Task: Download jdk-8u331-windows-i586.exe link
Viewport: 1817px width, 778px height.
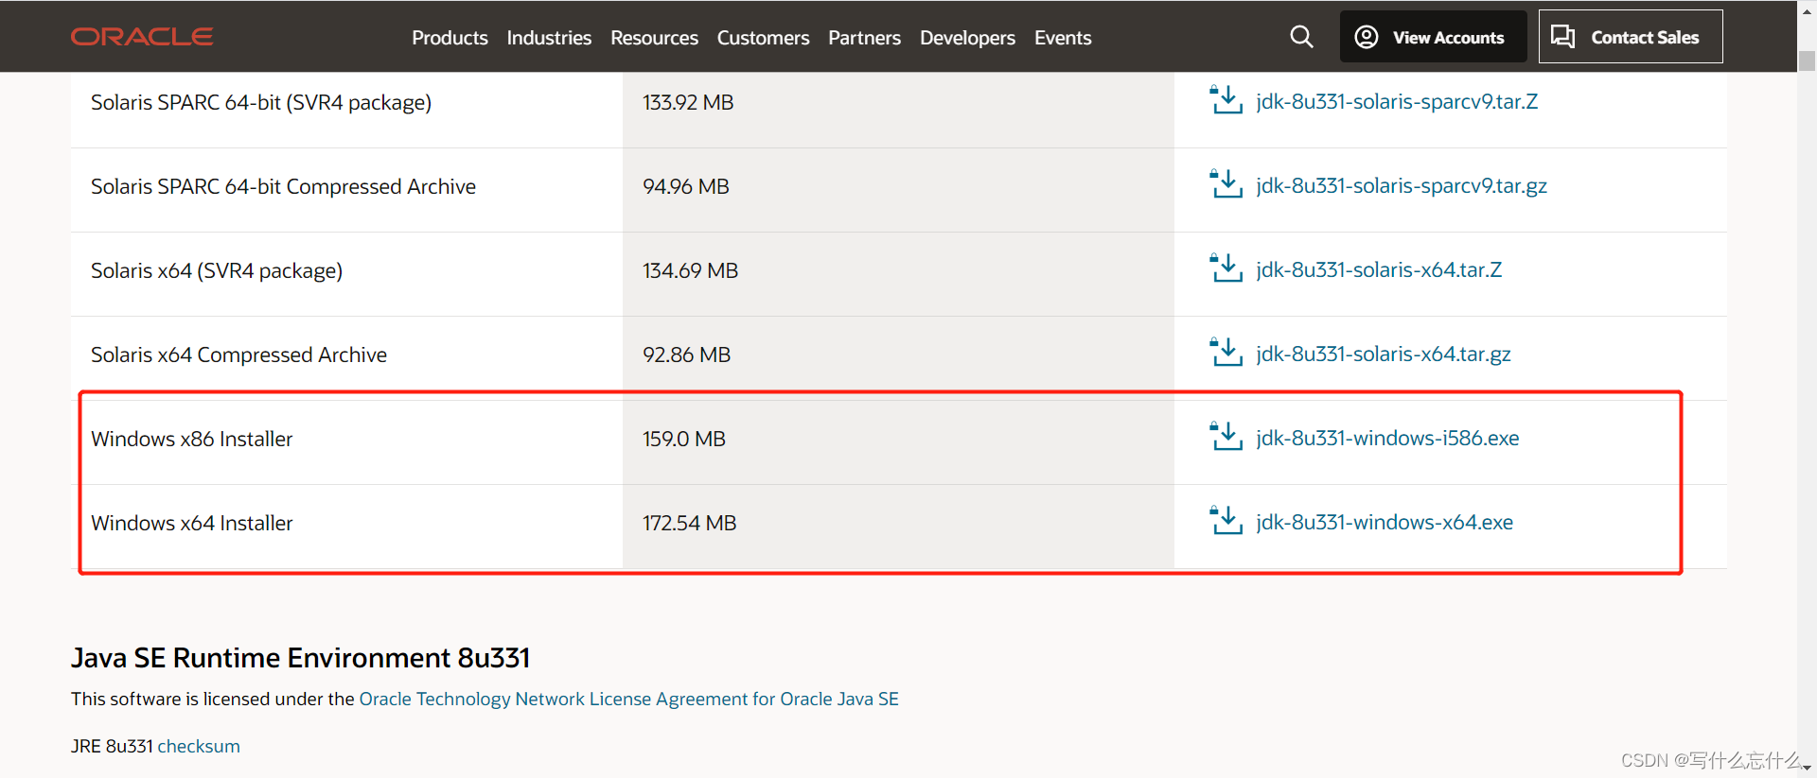Action: pos(1387,438)
